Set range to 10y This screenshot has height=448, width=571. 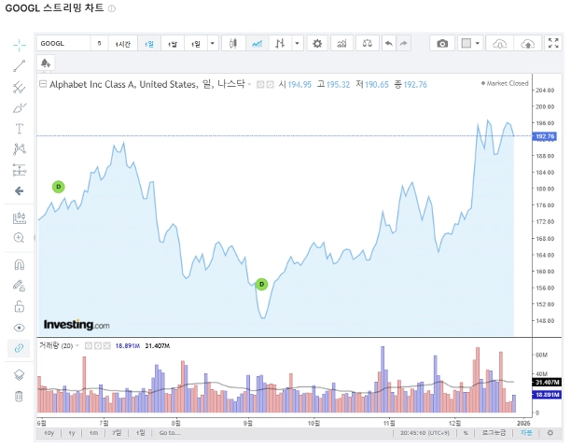click(x=49, y=433)
